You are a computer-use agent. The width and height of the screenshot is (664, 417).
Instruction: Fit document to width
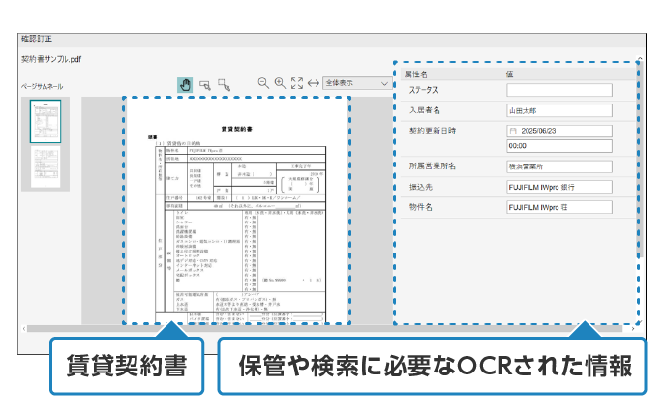point(314,83)
